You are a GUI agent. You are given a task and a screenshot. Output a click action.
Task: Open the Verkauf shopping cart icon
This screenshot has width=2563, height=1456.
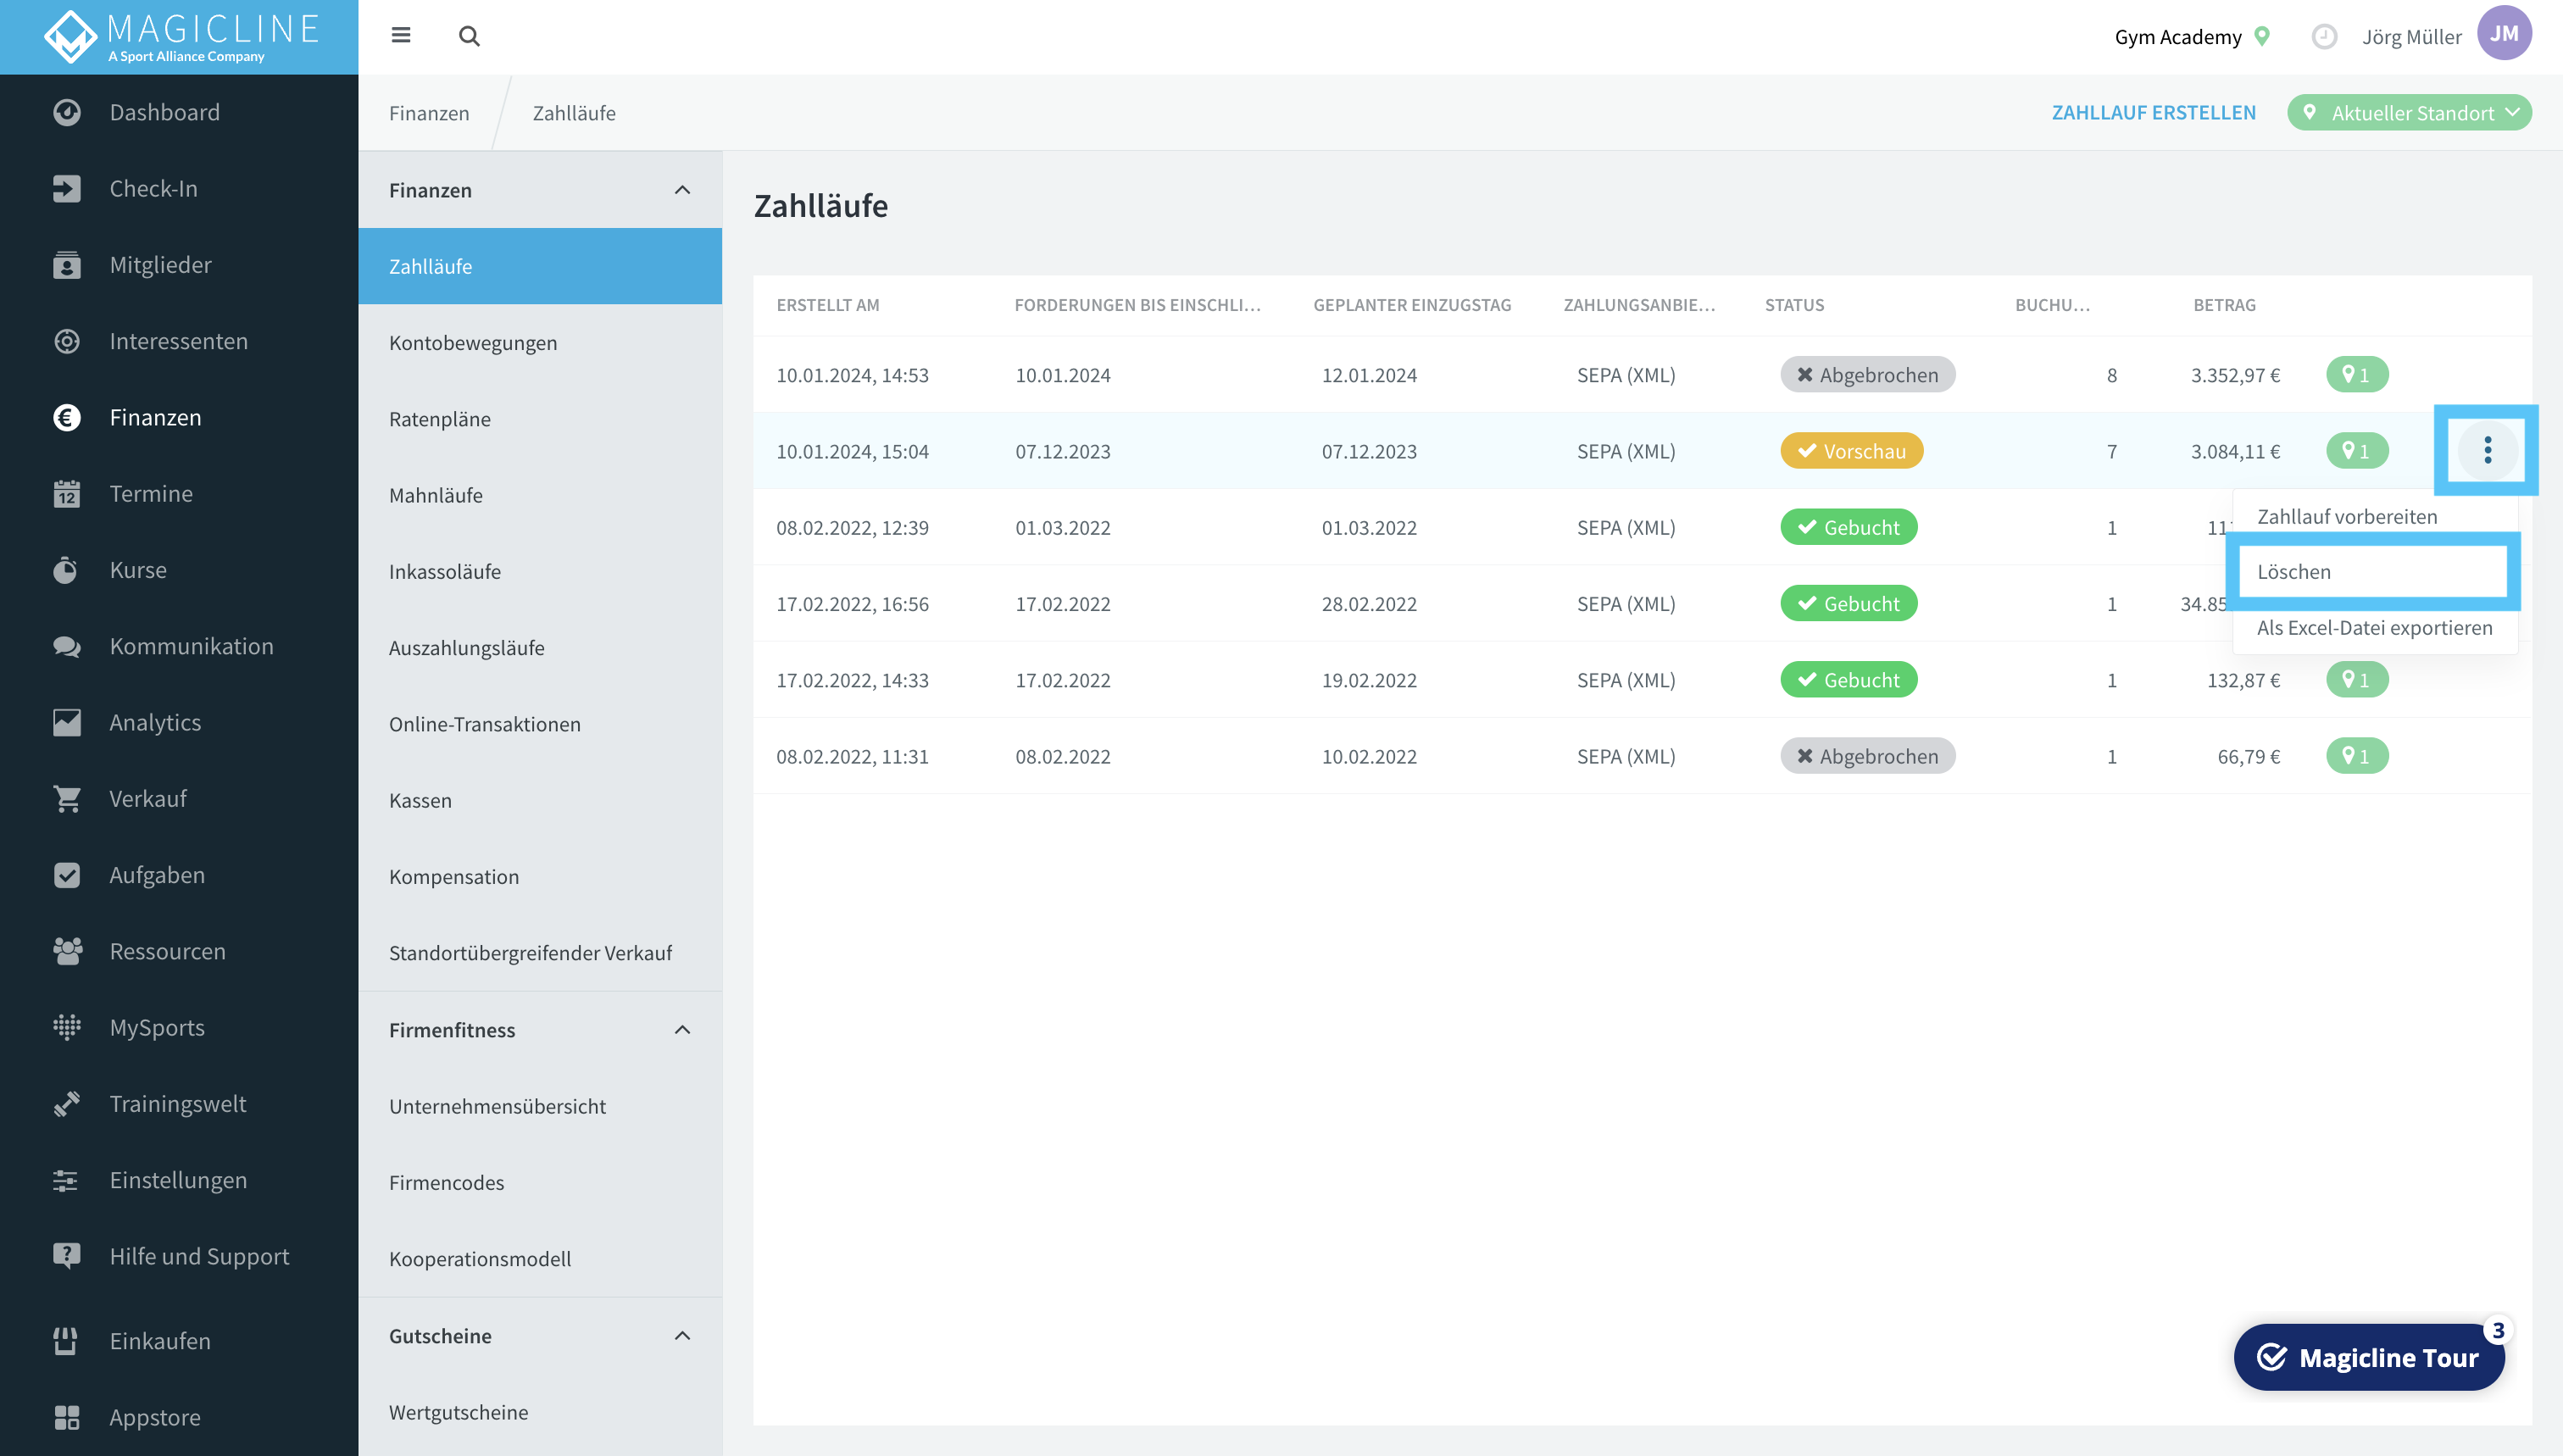click(x=67, y=799)
